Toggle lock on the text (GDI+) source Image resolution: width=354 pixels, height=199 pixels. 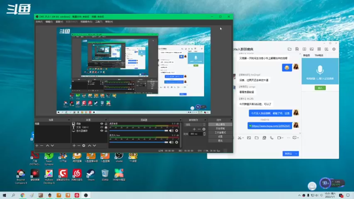coord(106,127)
